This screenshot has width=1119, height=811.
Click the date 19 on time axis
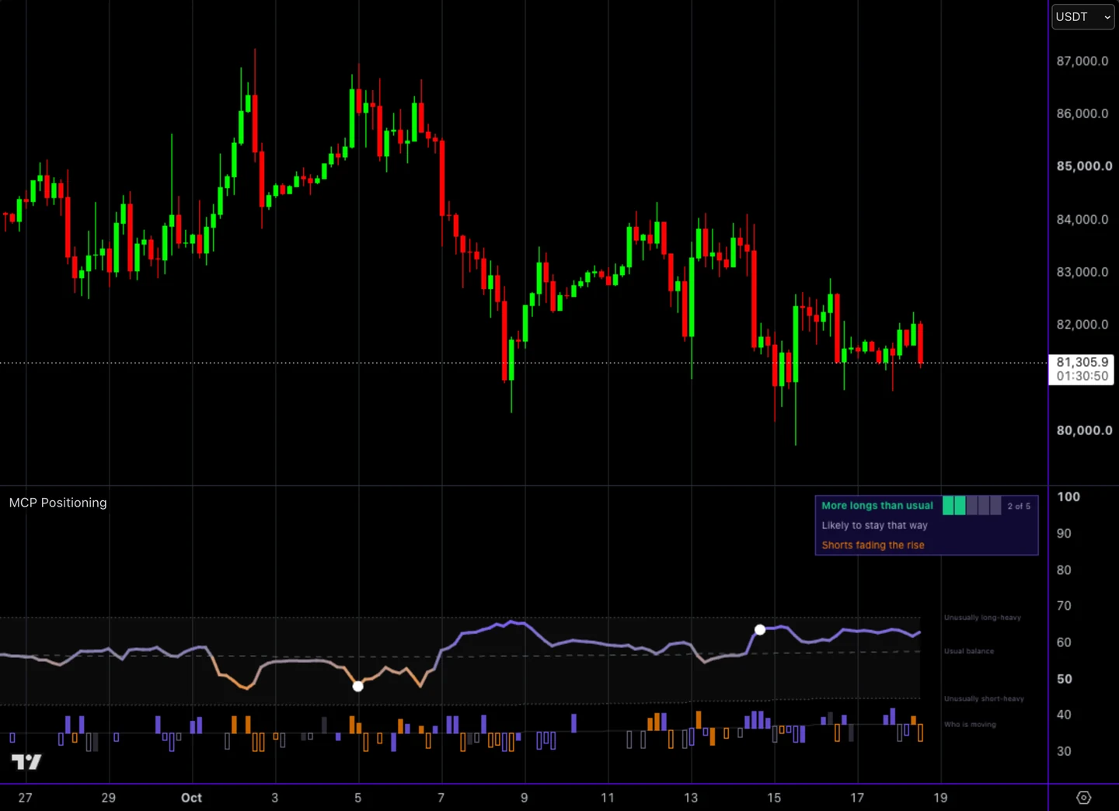tap(940, 798)
